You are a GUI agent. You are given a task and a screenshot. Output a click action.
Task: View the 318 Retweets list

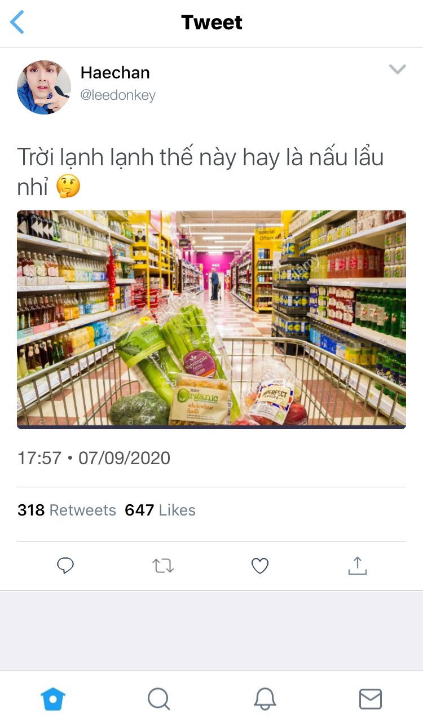[67, 510]
